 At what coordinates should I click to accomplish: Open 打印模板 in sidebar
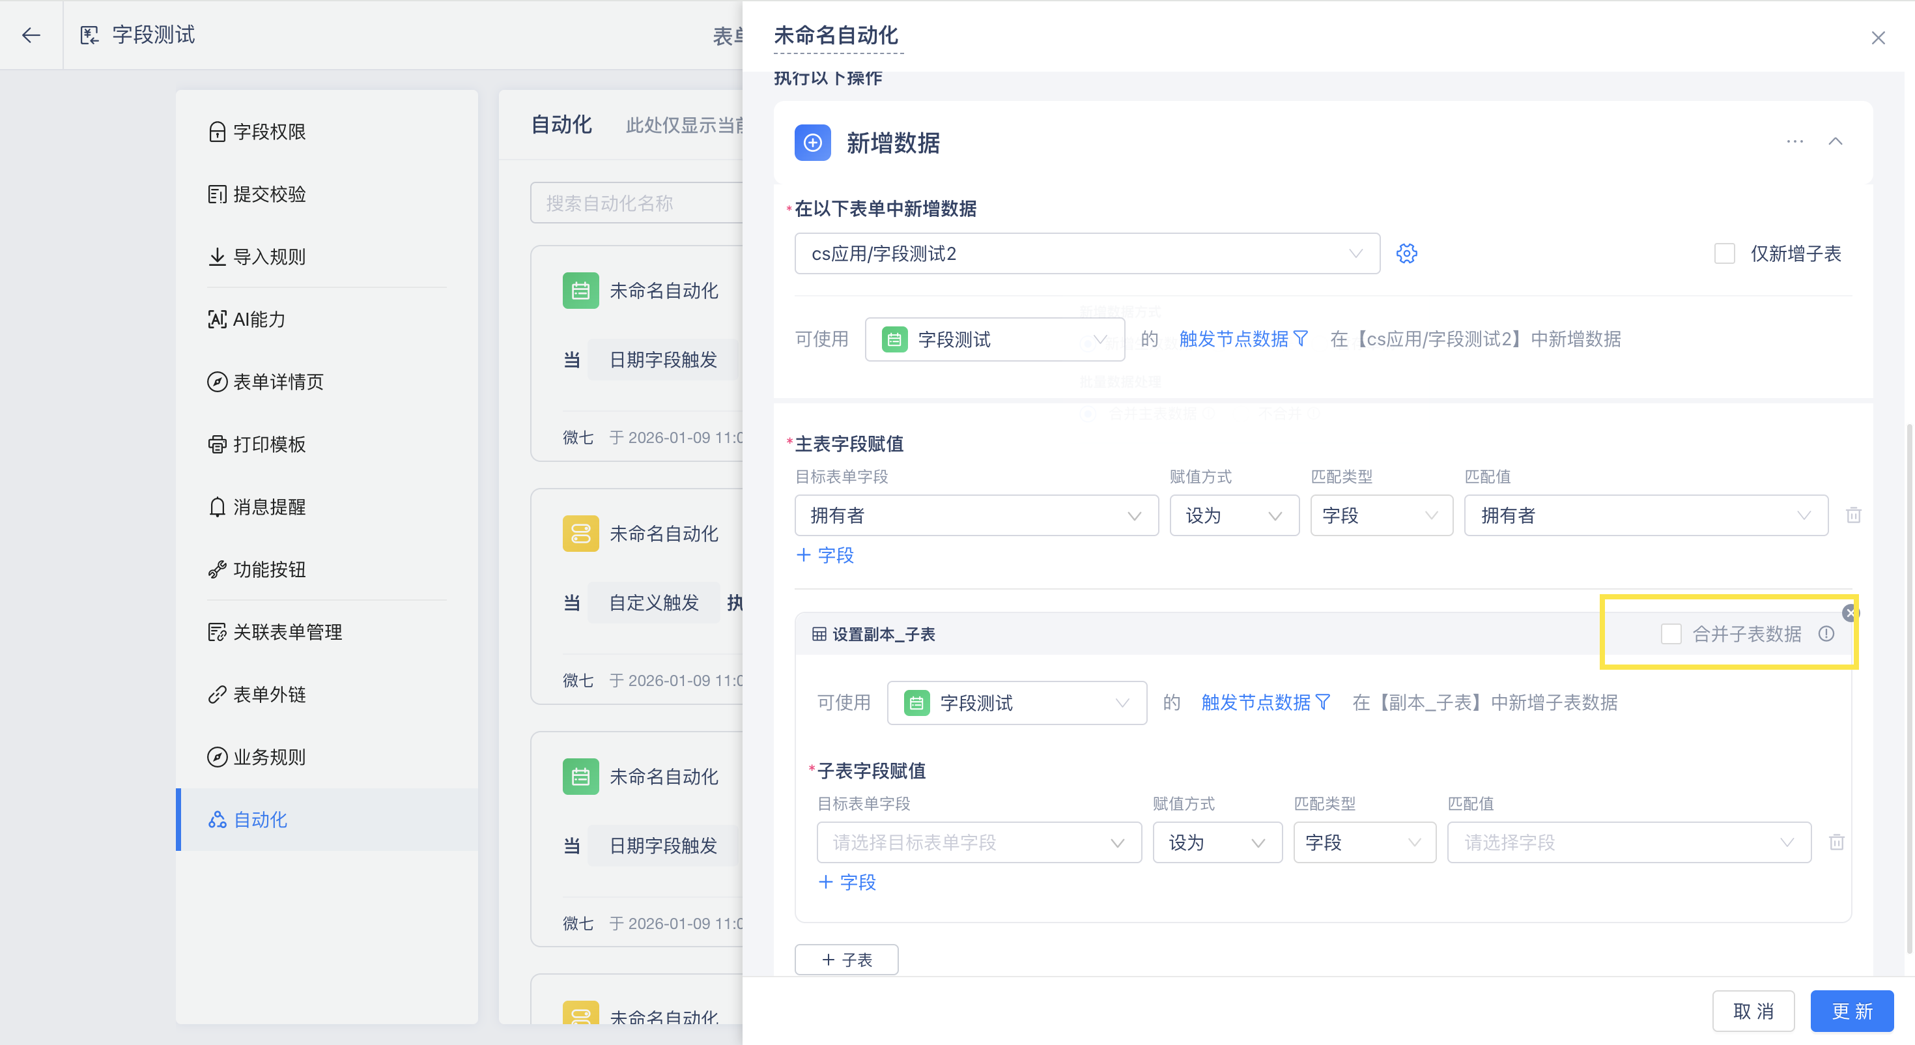point(327,444)
